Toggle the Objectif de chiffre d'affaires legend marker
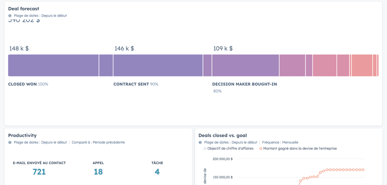 205,149
